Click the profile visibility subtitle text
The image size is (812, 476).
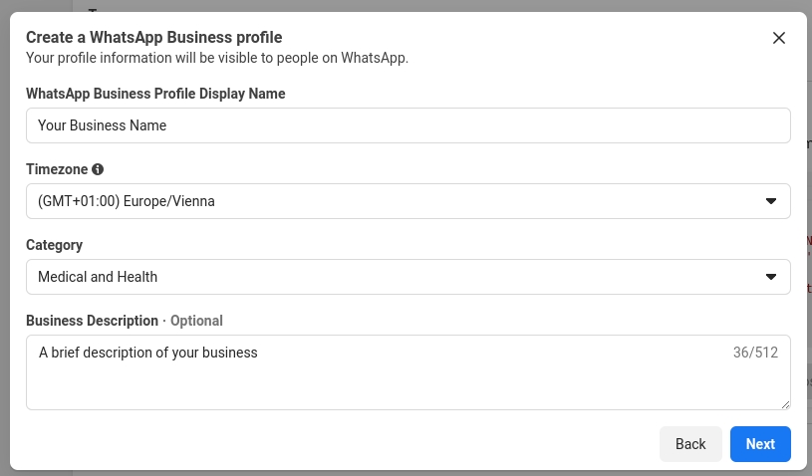click(x=217, y=58)
